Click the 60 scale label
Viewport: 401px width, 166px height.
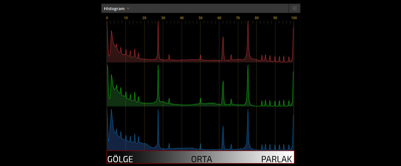pyautogui.click(x=219, y=18)
